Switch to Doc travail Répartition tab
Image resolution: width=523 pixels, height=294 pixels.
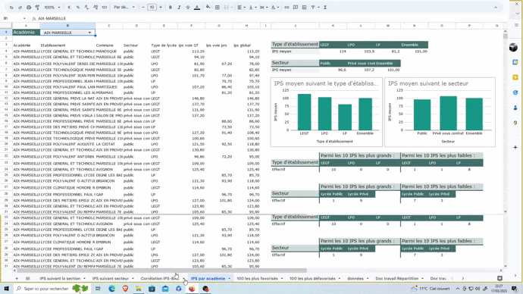[x=397, y=278]
